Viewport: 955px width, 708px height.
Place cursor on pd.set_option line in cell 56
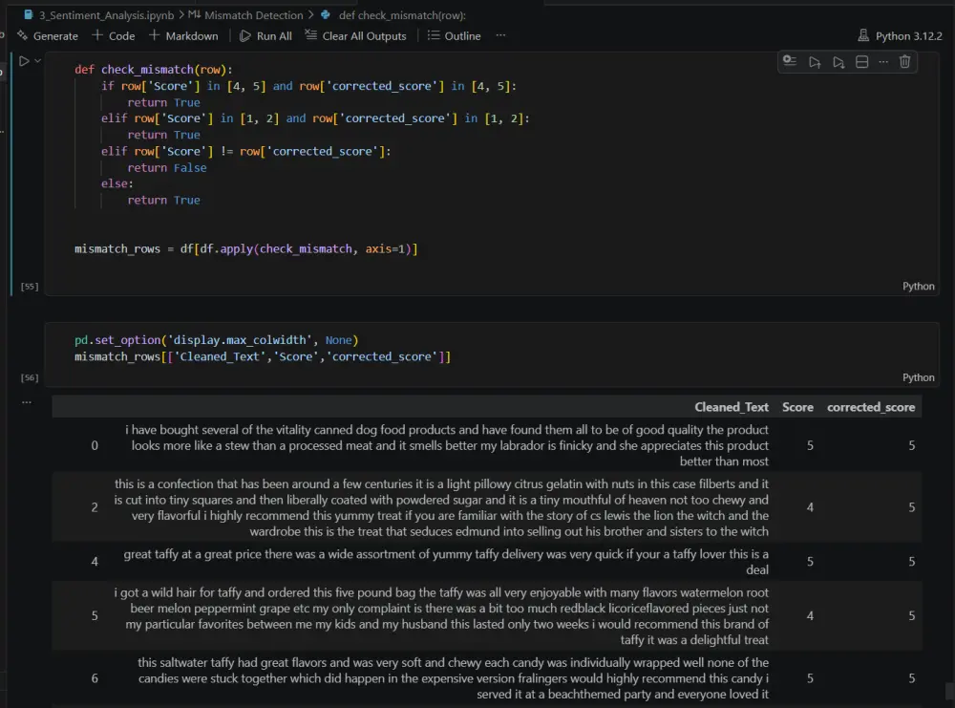tap(216, 340)
